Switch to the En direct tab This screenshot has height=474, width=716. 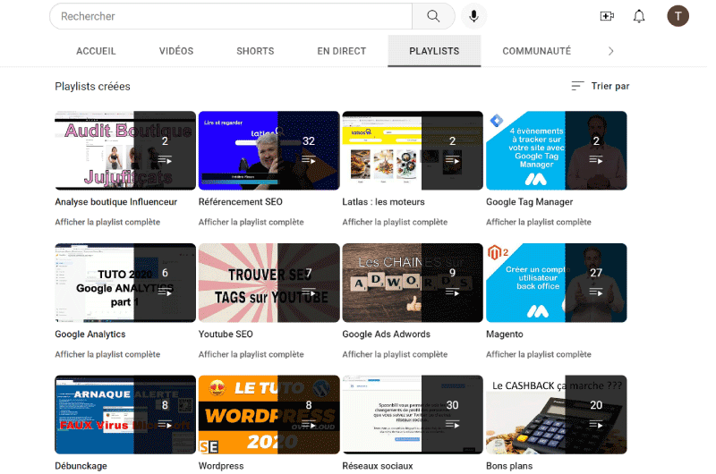click(x=342, y=51)
